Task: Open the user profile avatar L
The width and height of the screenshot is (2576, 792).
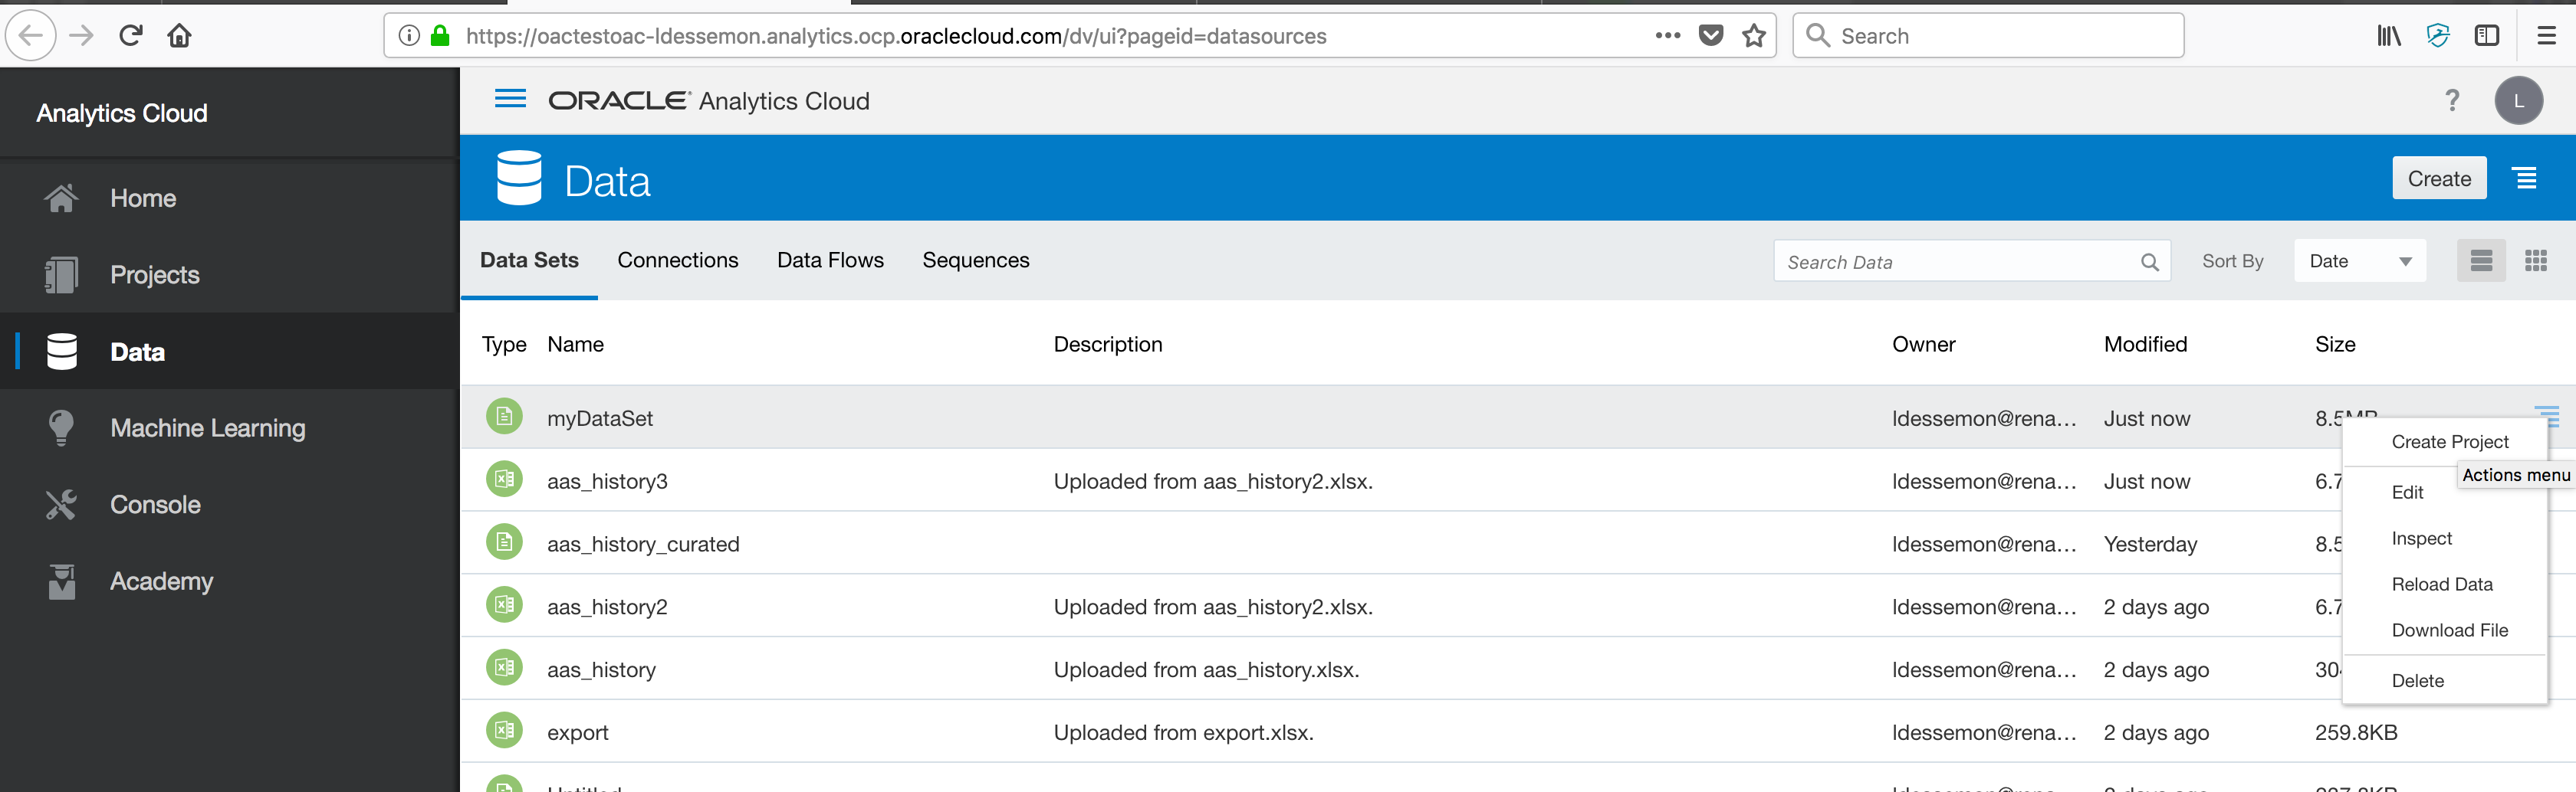Action: 2518,100
